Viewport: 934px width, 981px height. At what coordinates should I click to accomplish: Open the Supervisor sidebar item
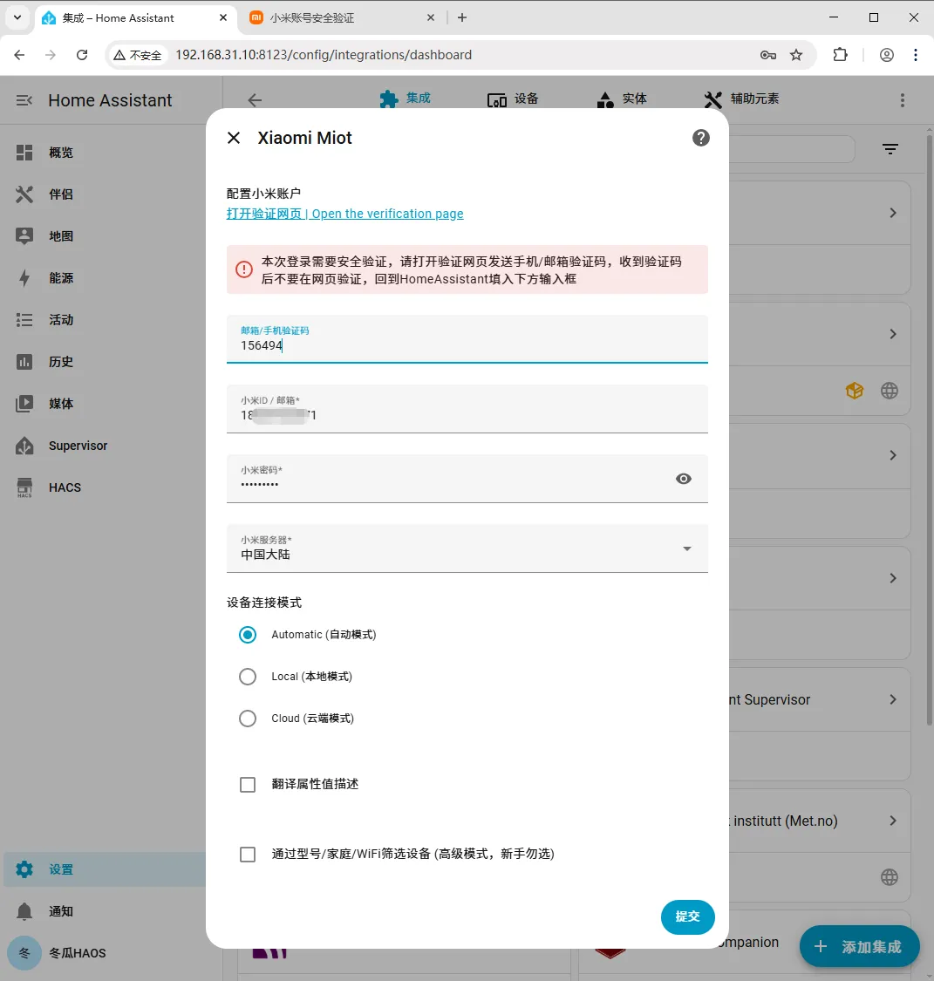(x=104, y=446)
